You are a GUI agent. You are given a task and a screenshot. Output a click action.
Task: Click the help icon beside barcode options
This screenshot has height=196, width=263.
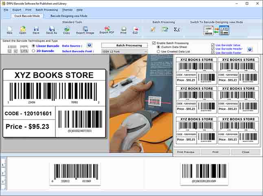250,49
